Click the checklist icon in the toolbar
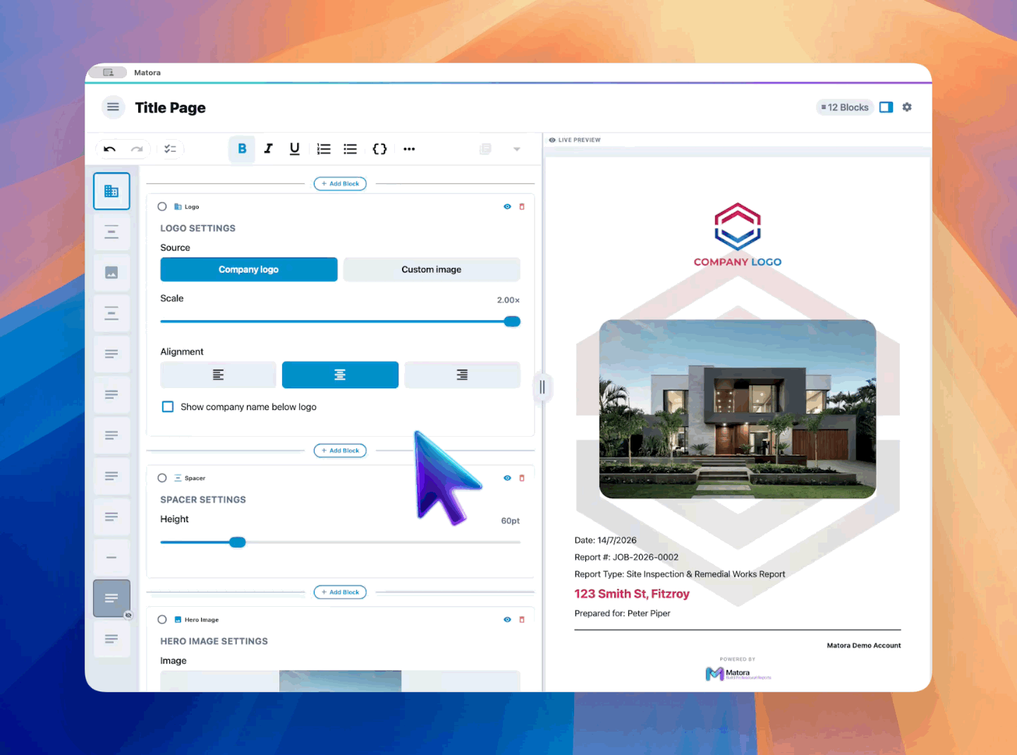1017x755 pixels. tap(170, 149)
